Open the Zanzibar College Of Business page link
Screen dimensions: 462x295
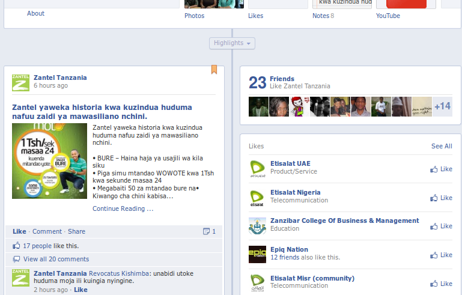(x=345, y=220)
